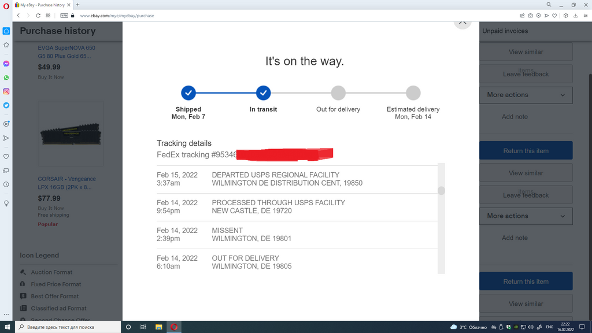Open Opera main menu logo
Image resolution: width=592 pixels, height=333 pixels.
point(6,6)
